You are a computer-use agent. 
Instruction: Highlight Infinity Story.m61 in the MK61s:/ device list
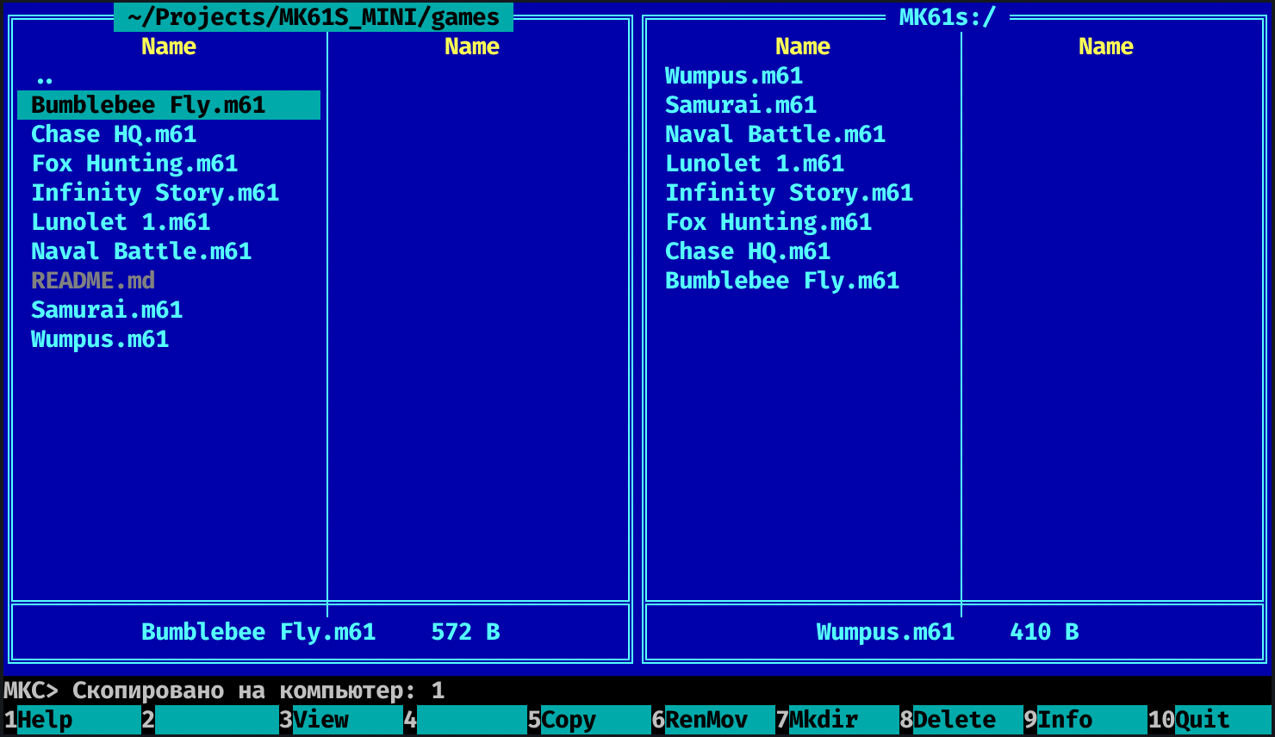tap(803, 193)
